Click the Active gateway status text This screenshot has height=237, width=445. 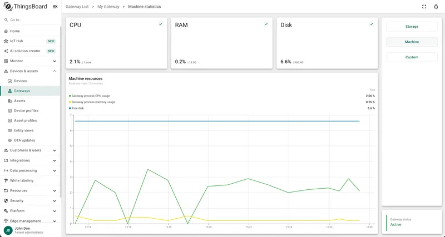point(395,225)
